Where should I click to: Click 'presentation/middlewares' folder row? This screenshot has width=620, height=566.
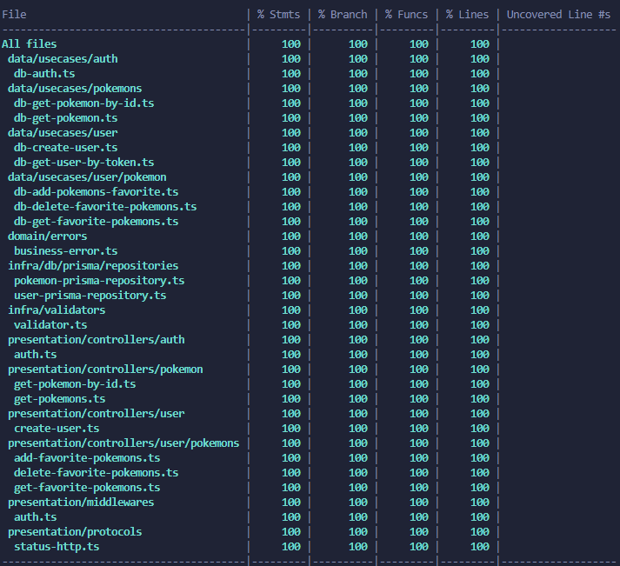[81, 503]
